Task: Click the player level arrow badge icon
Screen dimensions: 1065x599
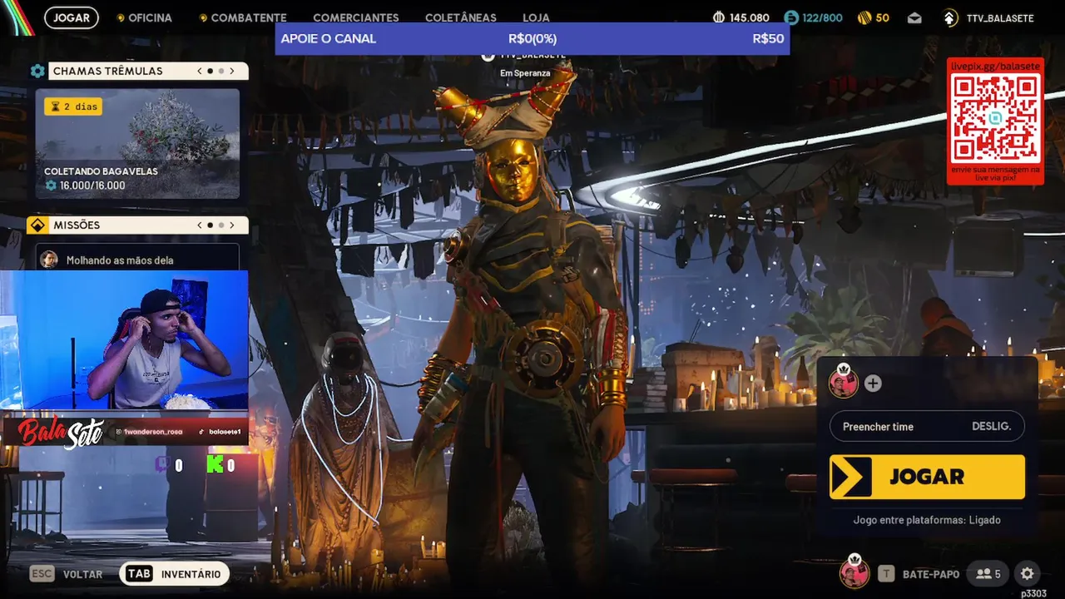Action: click(950, 17)
